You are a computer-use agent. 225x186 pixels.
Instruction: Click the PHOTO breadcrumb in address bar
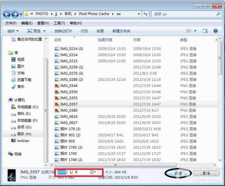42,14
